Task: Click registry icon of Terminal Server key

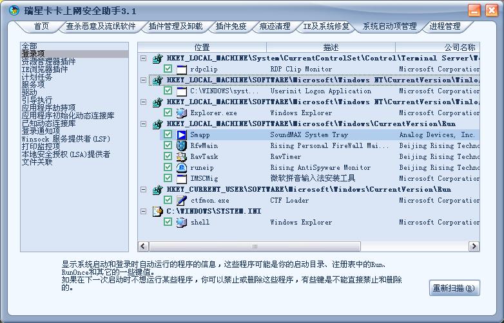Action: point(157,59)
